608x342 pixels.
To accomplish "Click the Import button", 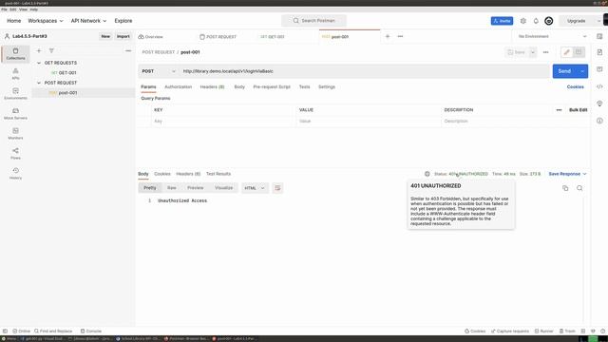I will click(123, 36).
